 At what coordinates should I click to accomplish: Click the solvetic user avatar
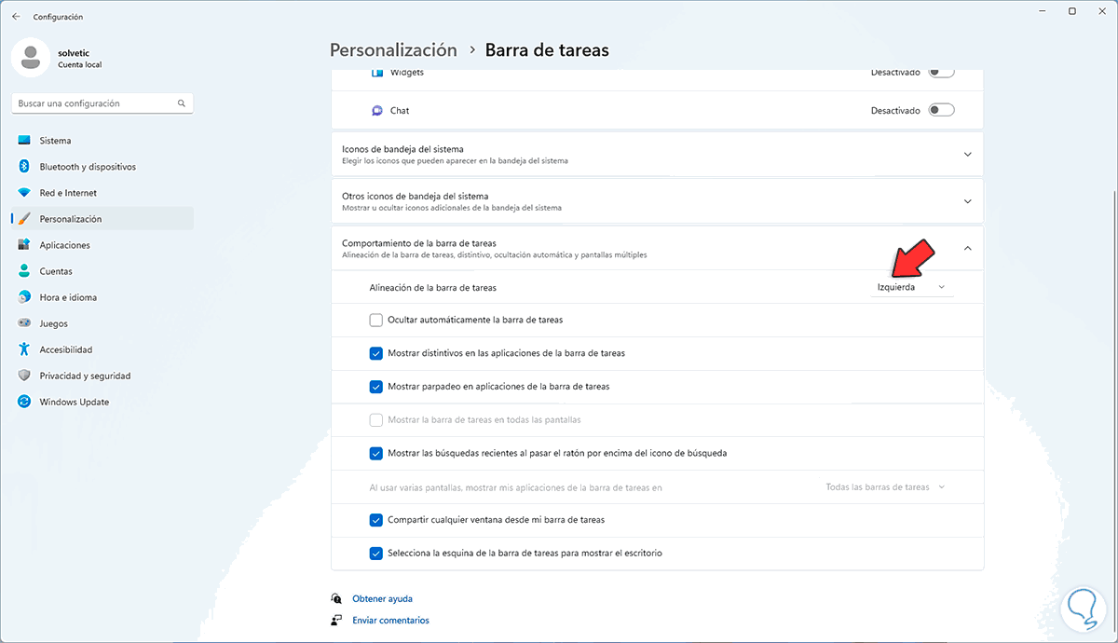(31, 58)
